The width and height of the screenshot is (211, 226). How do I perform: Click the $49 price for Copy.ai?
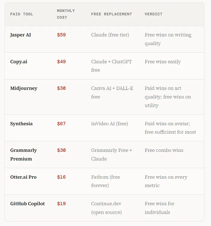click(61, 62)
